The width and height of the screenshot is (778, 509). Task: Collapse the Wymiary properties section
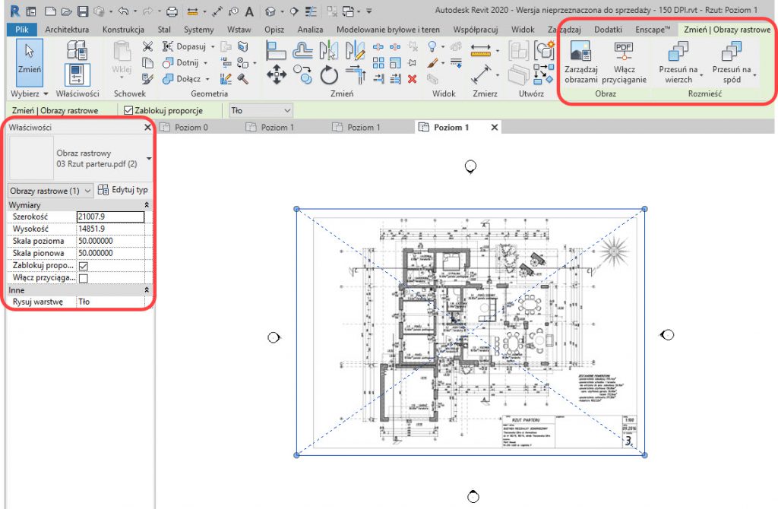click(x=146, y=205)
